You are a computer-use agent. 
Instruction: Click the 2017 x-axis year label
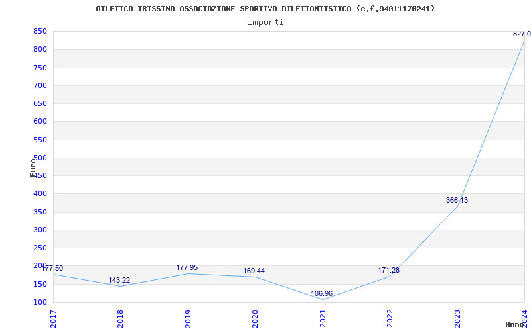pyautogui.click(x=53, y=319)
